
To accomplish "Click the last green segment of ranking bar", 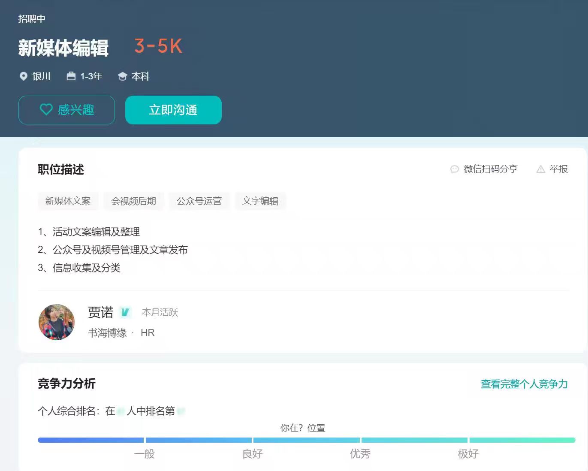I will [x=522, y=440].
